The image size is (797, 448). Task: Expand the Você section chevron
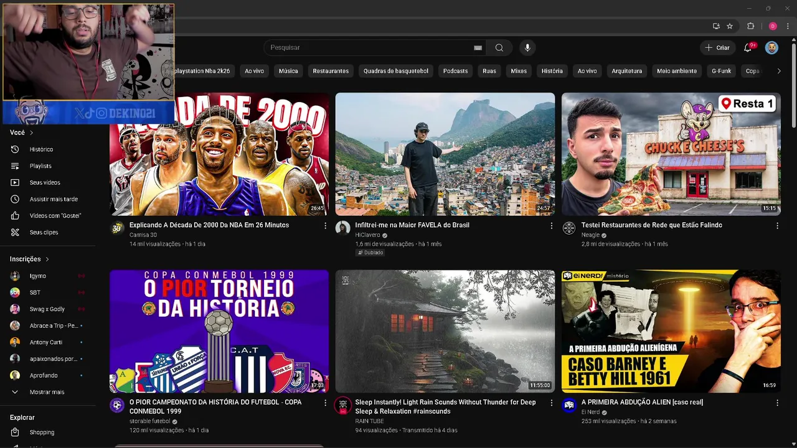point(32,133)
